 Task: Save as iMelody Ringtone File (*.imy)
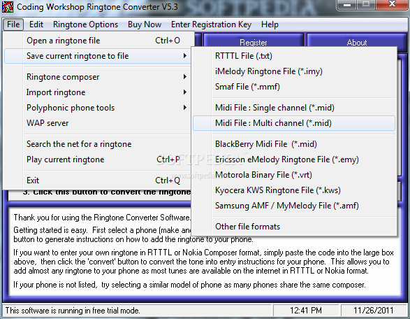click(294, 71)
